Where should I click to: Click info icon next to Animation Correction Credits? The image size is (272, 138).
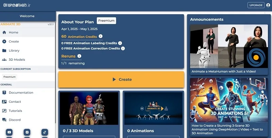pos(123,48)
